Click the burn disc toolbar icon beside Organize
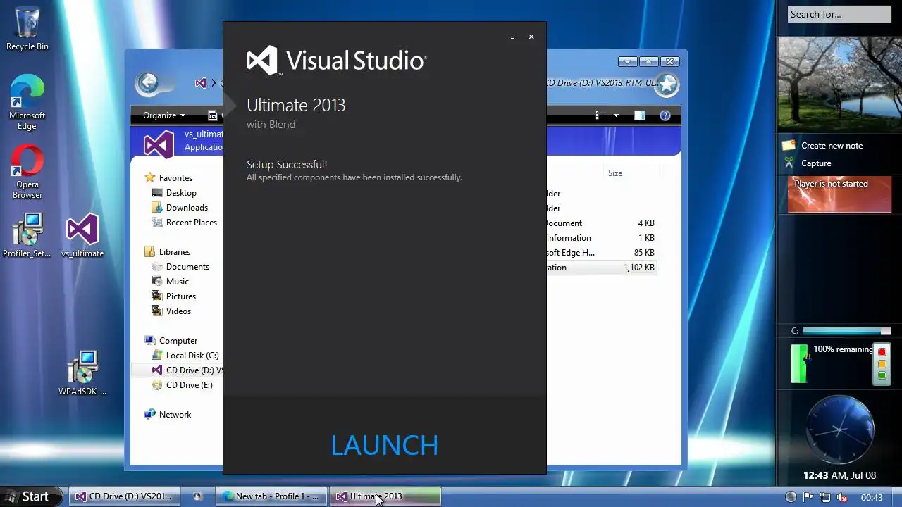The height and width of the screenshot is (507, 902). pos(212,115)
